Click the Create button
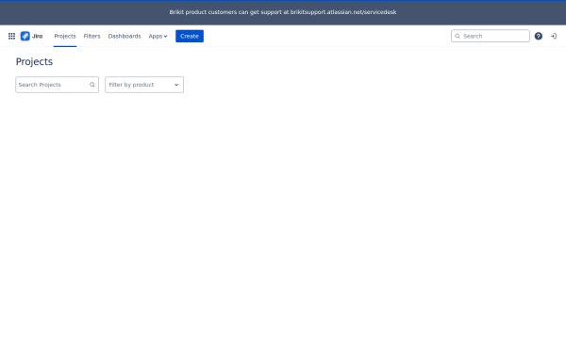The width and height of the screenshot is (566, 353). (190, 36)
